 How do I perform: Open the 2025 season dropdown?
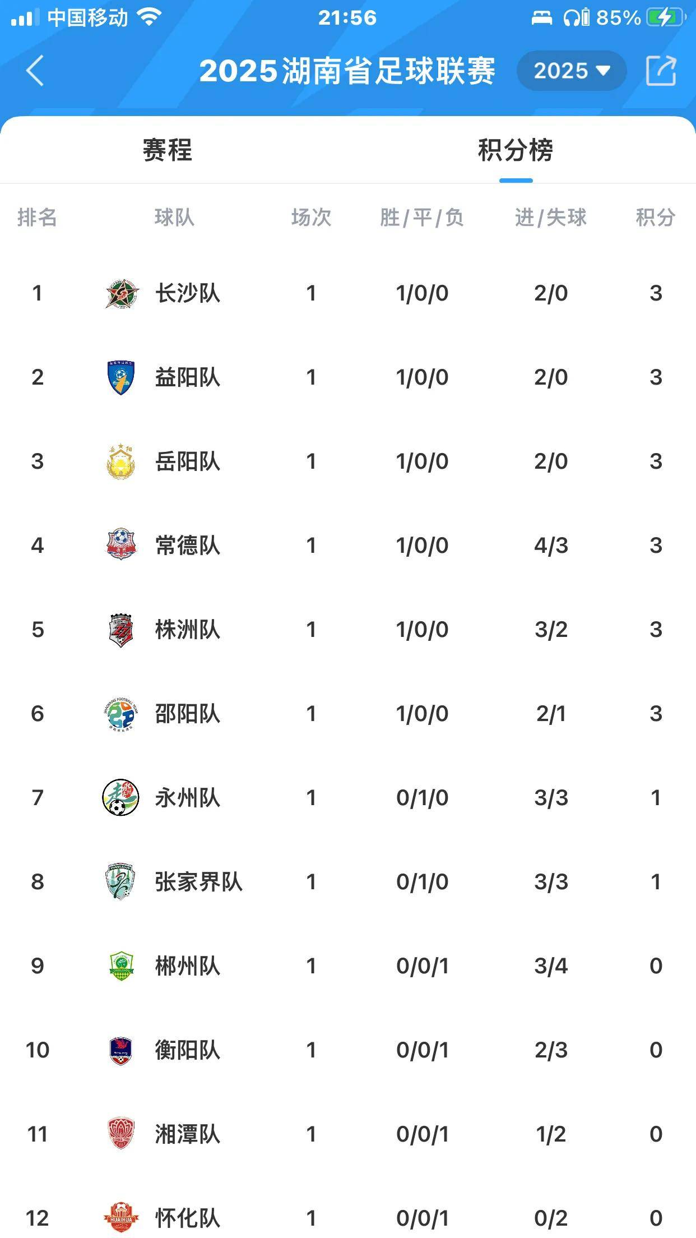[x=571, y=71]
